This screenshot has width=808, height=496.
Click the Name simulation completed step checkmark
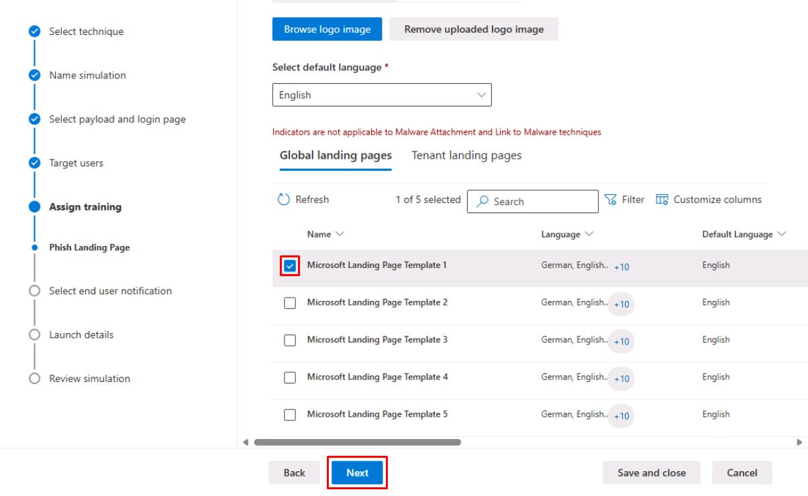(x=34, y=75)
